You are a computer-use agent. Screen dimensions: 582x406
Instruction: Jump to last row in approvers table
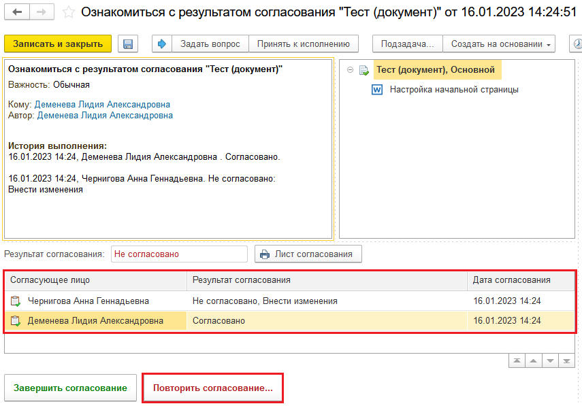click(x=566, y=360)
